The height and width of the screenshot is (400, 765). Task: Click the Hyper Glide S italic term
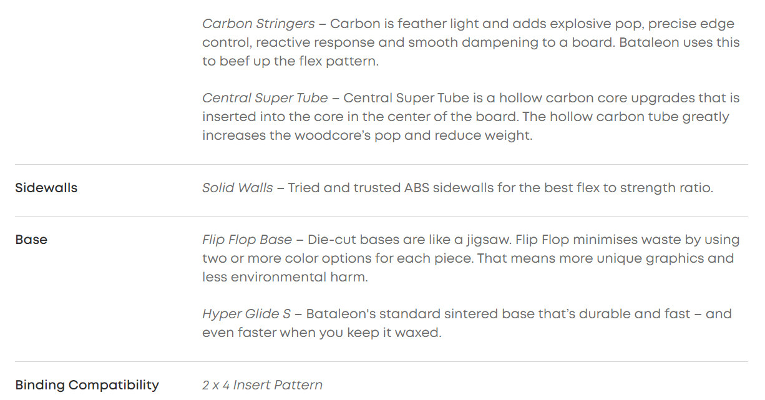coord(246,314)
